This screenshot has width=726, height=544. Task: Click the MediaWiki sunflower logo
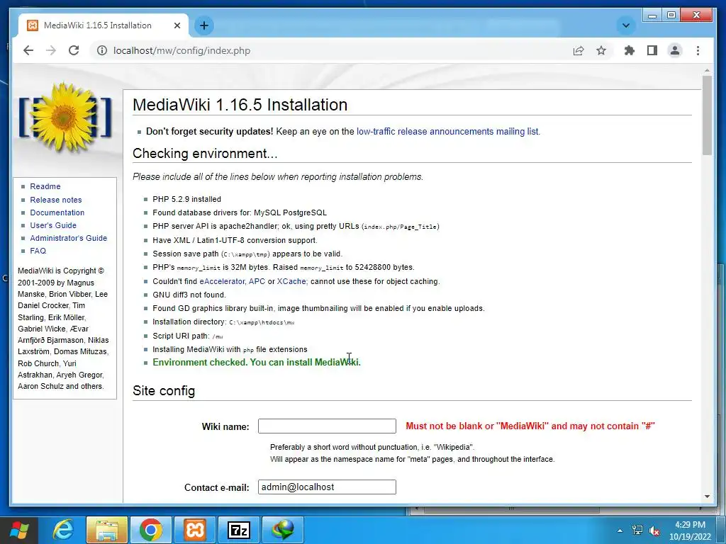[65, 117]
